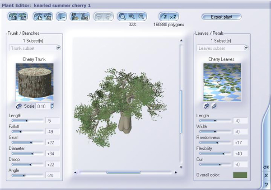Confirm with the OK icon
The height and width of the screenshot is (190, 271).
coord(266,167)
